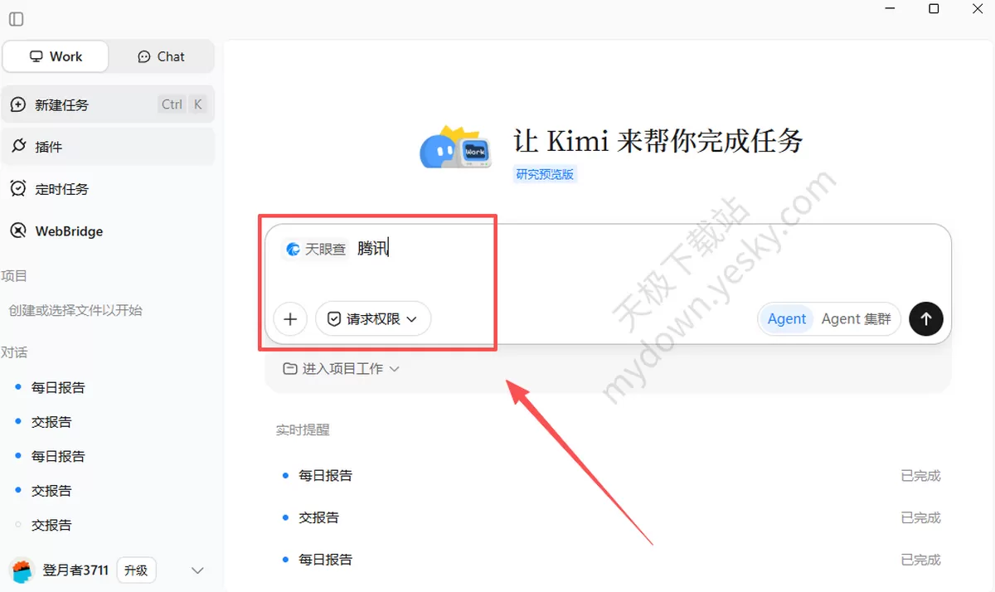
Task: Click the Ctrl K shortcut hint
Action: point(182,104)
